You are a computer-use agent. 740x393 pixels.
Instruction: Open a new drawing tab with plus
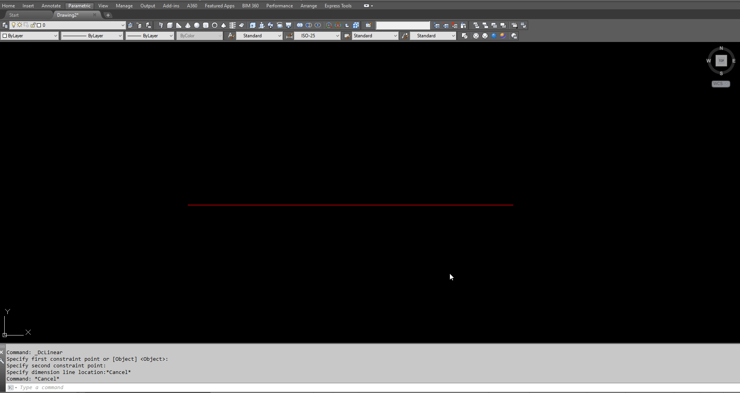(x=108, y=15)
